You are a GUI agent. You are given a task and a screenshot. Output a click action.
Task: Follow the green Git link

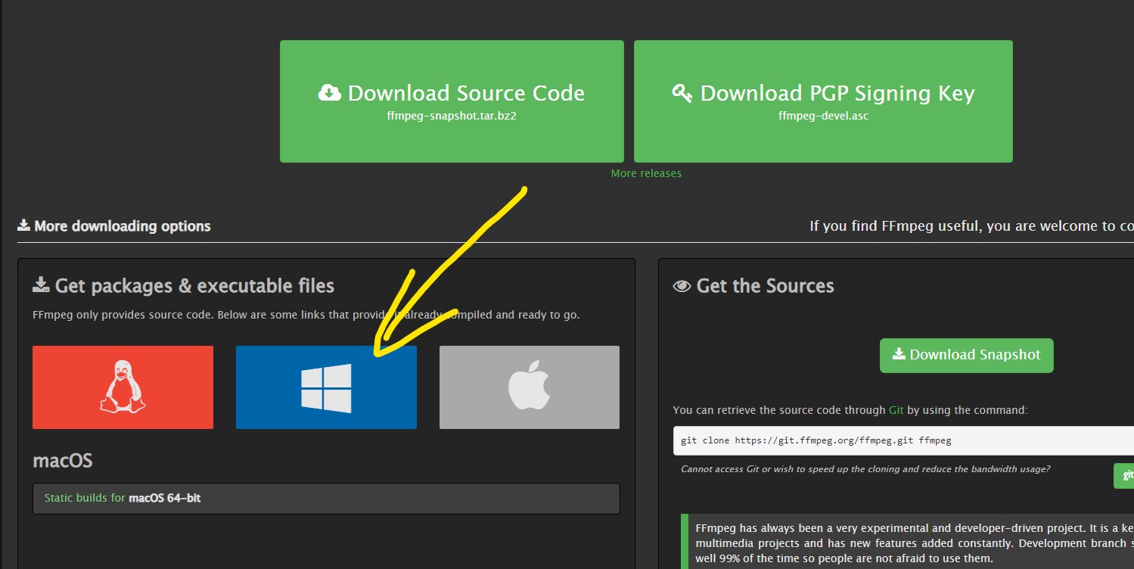[x=896, y=410]
